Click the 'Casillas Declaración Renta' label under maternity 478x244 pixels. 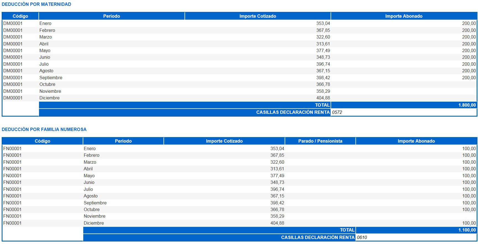[x=293, y=112]
